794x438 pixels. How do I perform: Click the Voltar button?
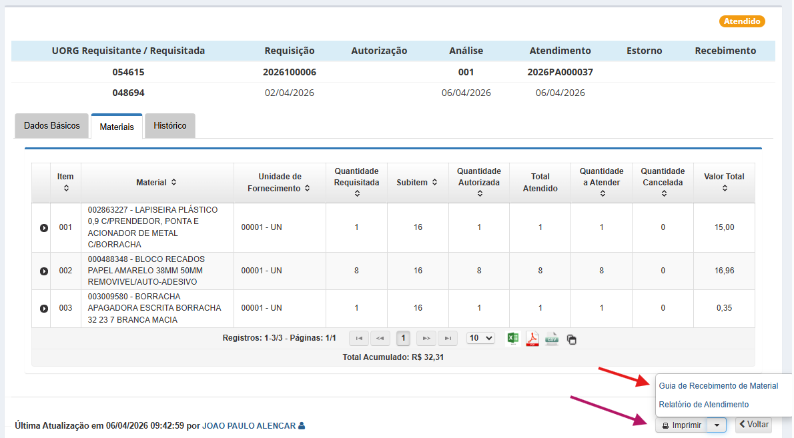753,425
